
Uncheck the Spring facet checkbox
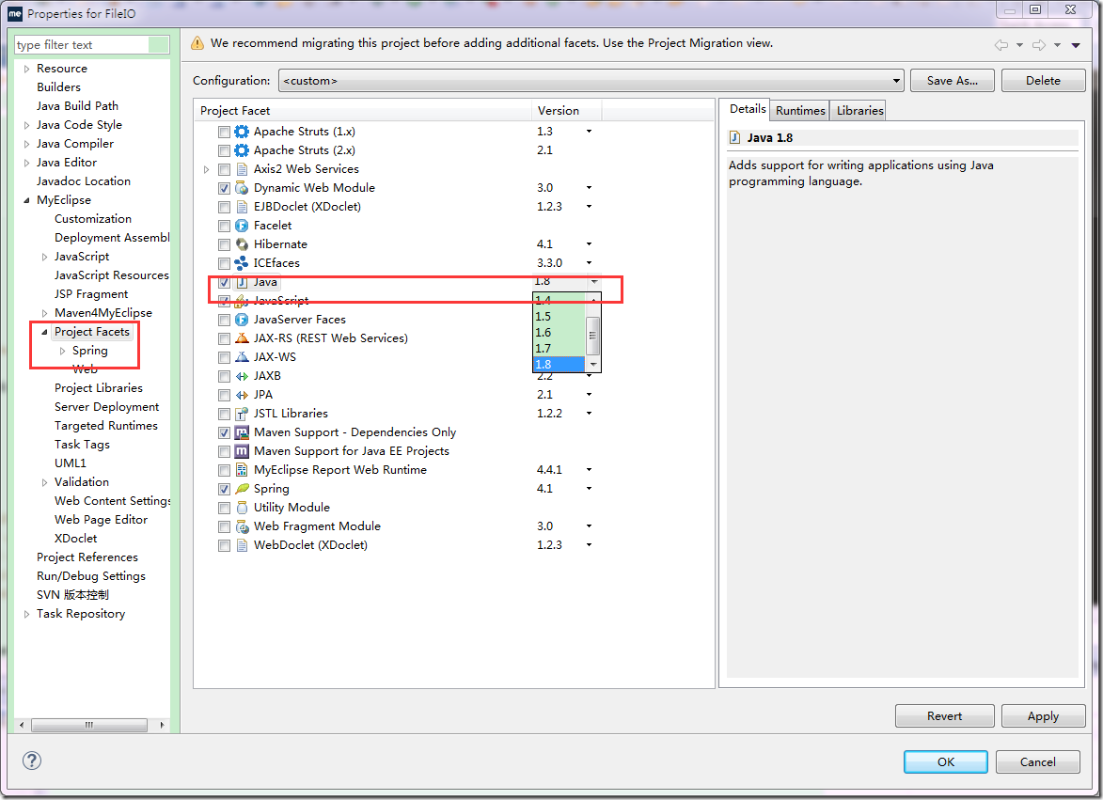224,489
